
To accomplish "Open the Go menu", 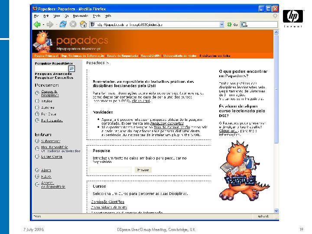I will (67, 16).
